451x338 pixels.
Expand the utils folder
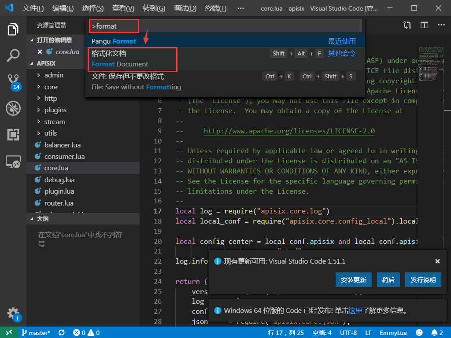[x=39, y=133]
